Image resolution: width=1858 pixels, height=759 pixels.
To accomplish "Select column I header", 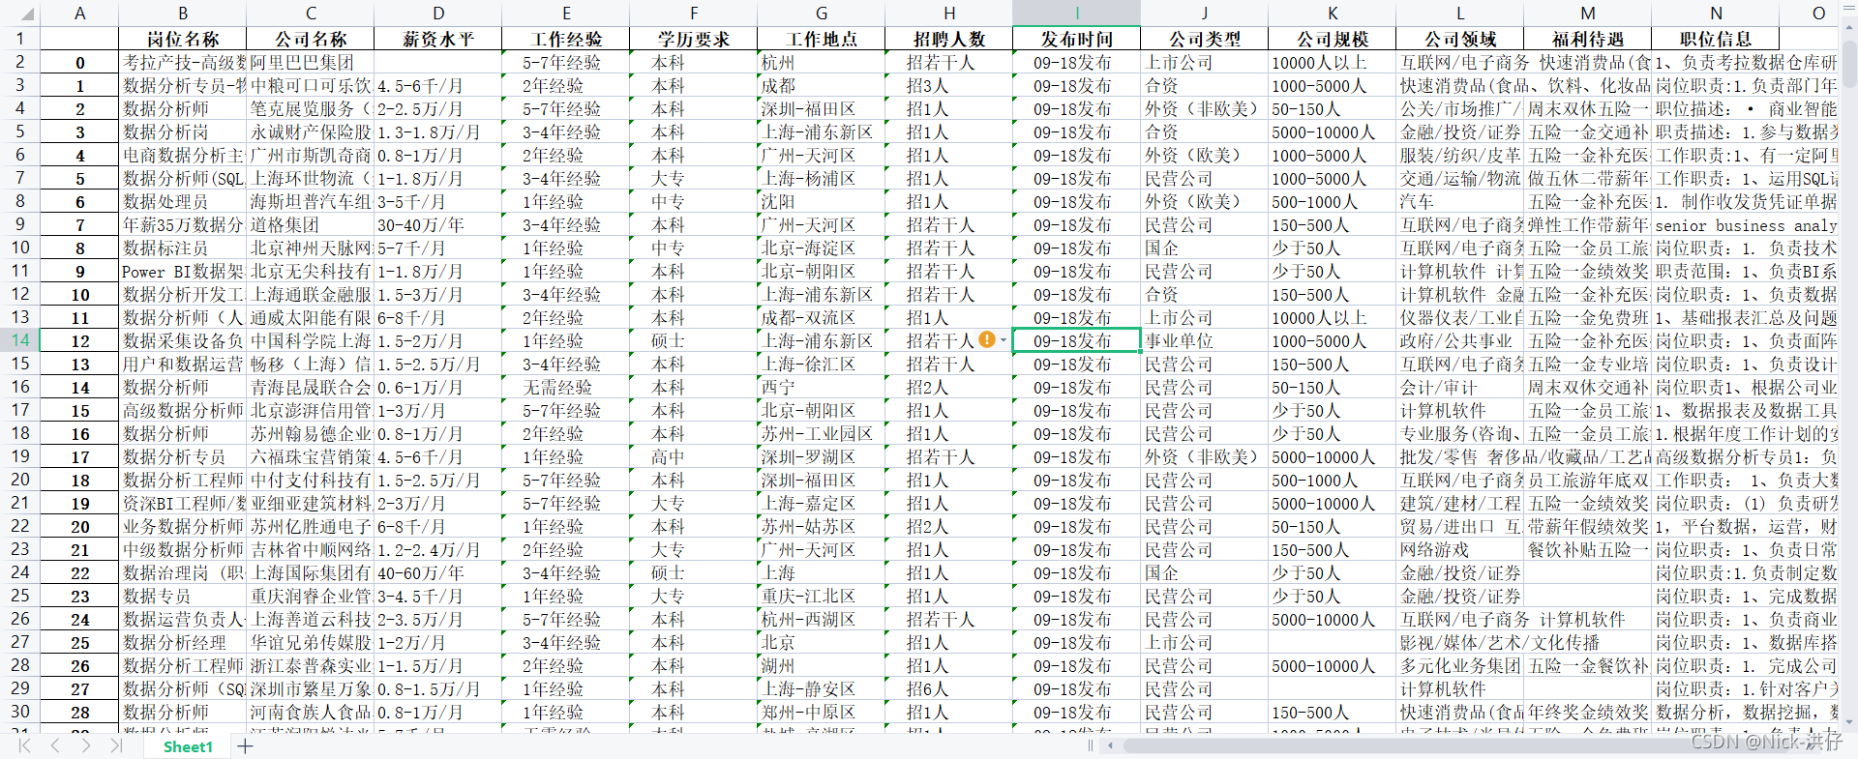I will 1076,13.
